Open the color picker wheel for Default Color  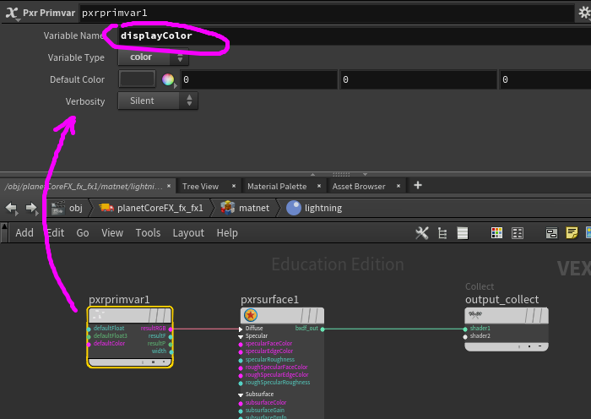168,79
